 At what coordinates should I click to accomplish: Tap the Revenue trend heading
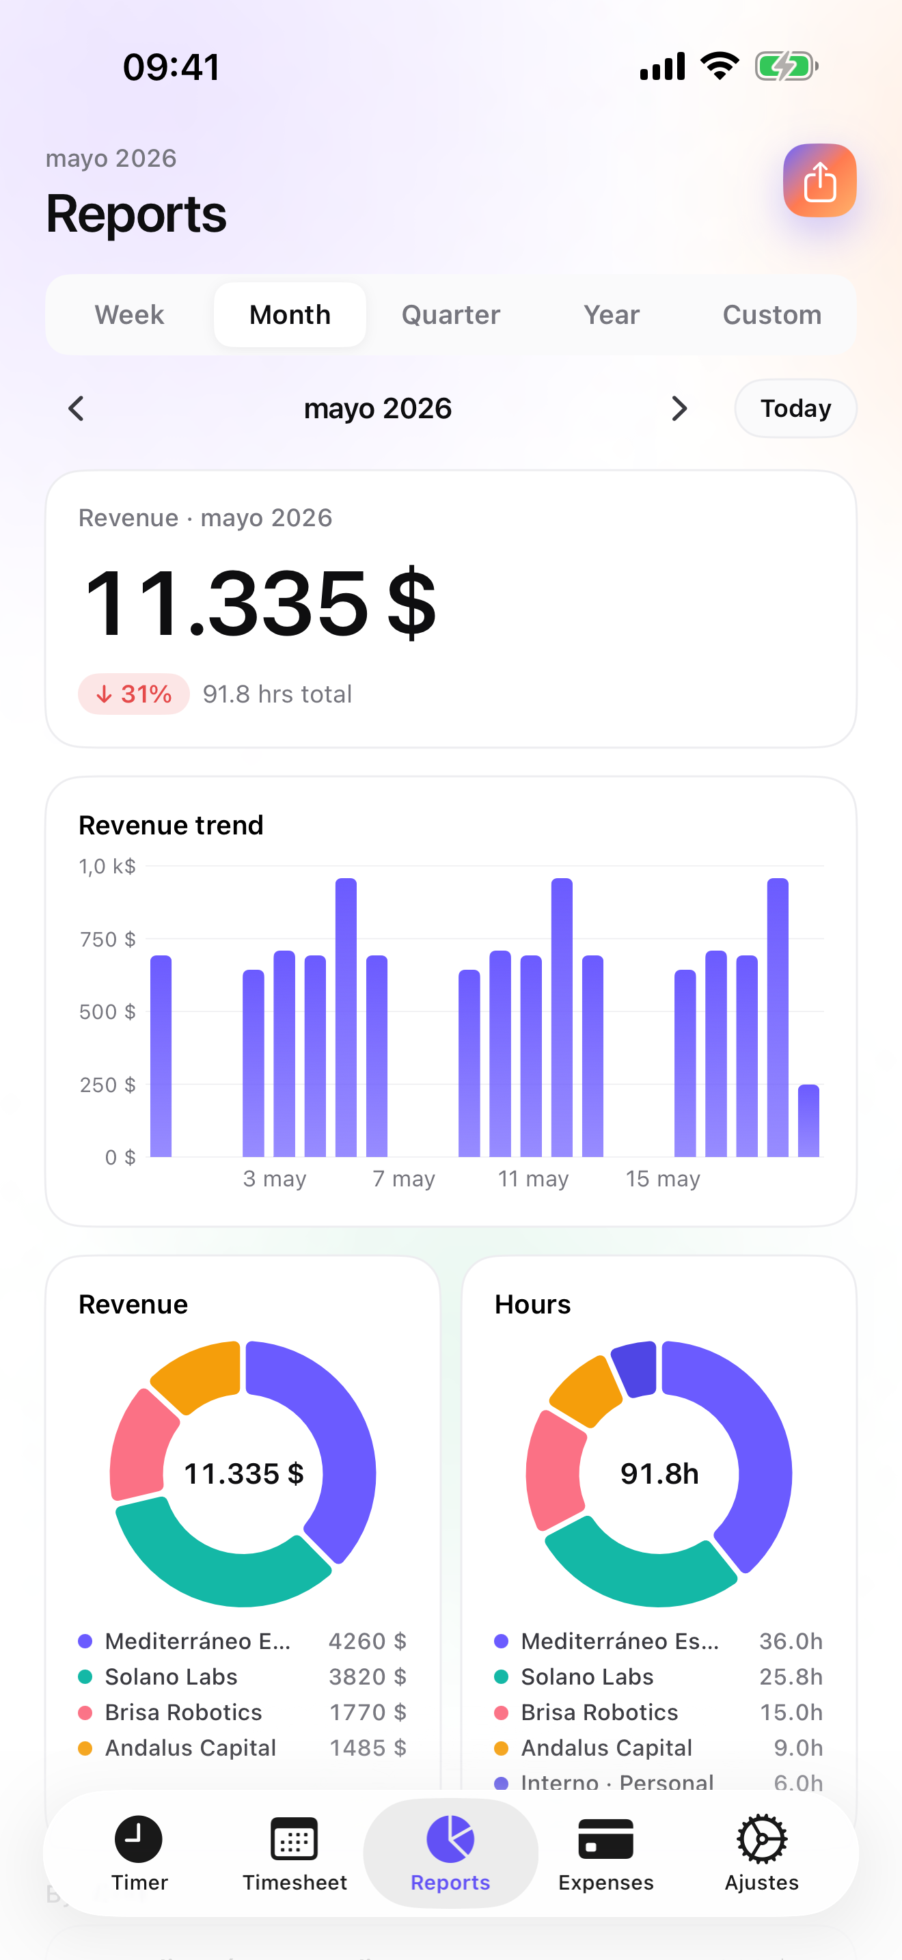pyautogui.click(x=171, y=825)
